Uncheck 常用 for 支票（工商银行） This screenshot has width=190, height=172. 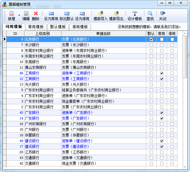[162, 79]
